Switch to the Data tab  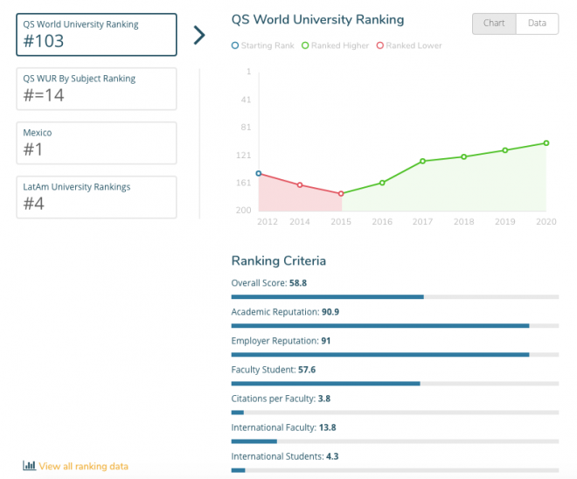[538, 24]
